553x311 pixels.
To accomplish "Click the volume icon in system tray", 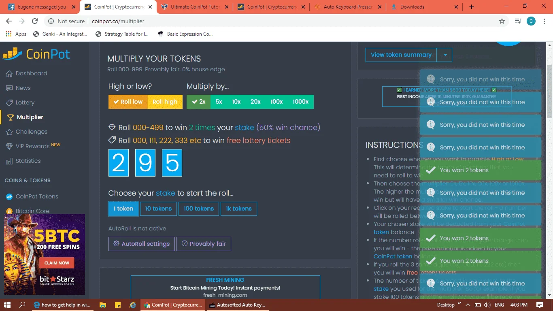I will [x=487, y=305].
